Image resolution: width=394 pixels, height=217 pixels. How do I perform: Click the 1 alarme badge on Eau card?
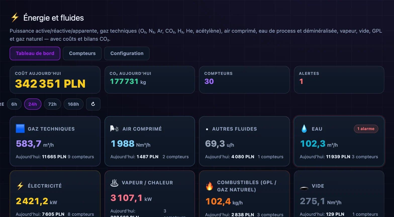point(366,129)
